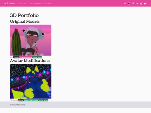Click the Avatar Modifications heading
151x113 pixels.
tap(30, 61)
